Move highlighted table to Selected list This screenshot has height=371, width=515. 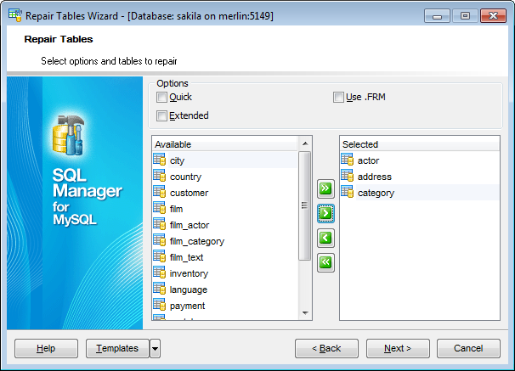pos(325,213)
